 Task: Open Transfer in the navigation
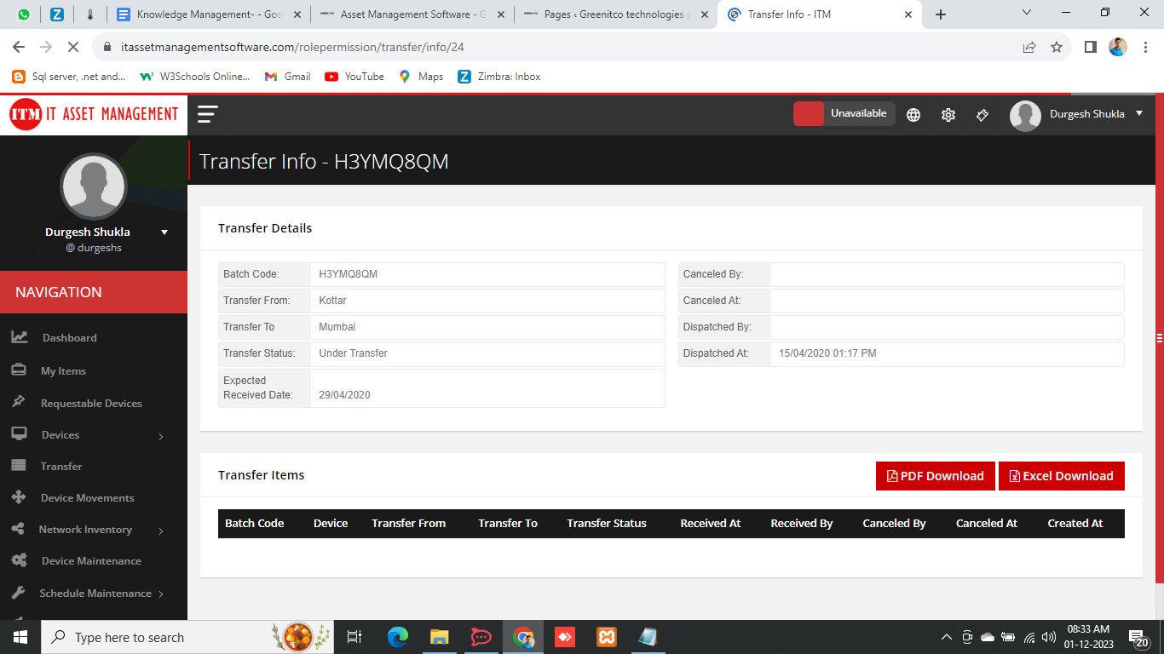click(x=61, y=467)
